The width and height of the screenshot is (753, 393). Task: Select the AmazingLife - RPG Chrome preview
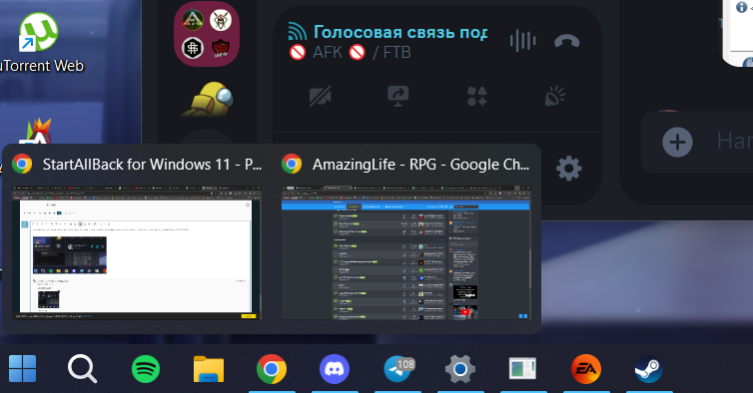click(x=406, y=252)
